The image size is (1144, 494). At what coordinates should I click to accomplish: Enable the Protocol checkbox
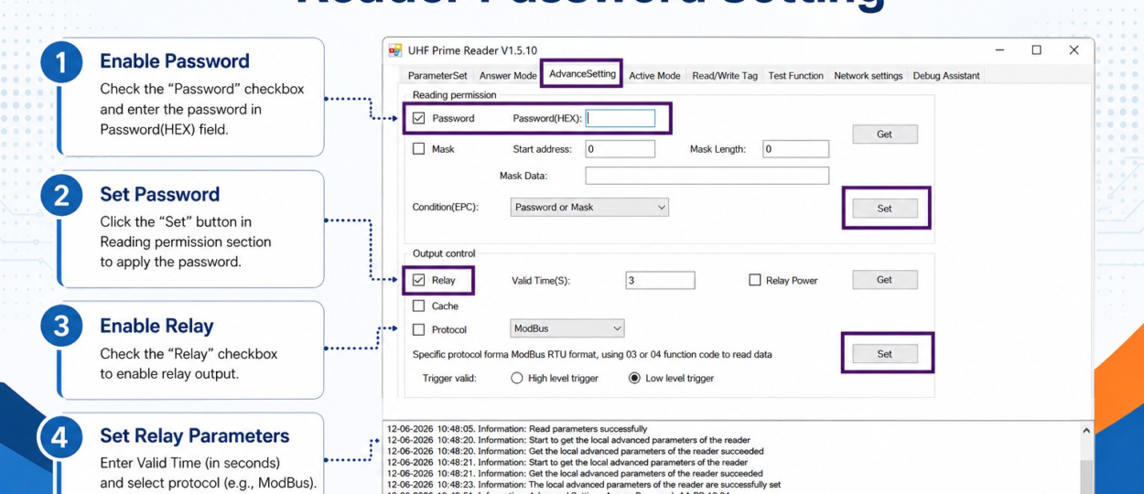point(419,329)
